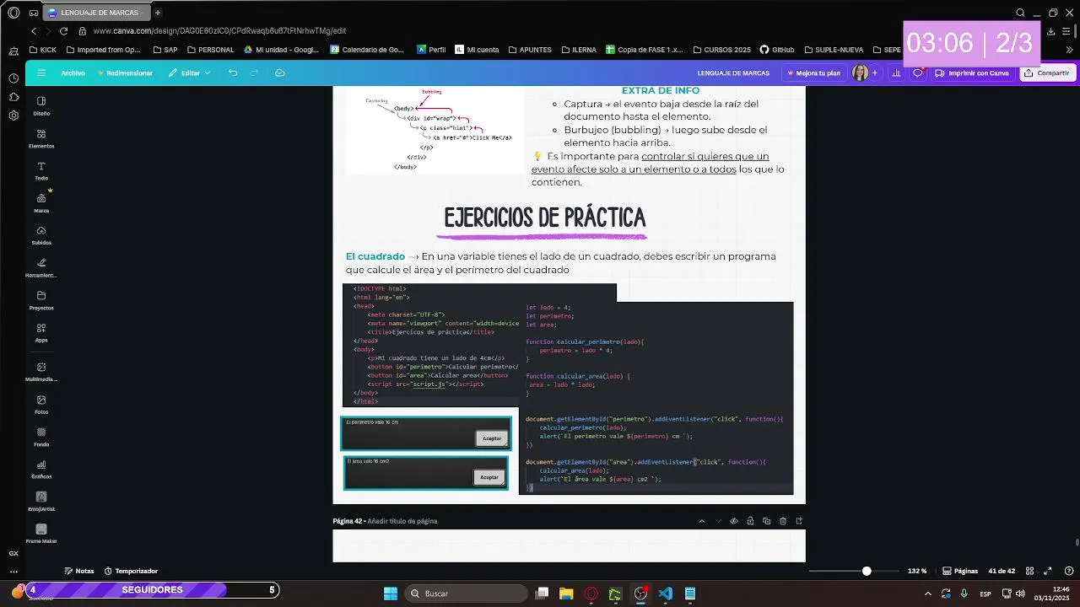
Task: Open the Multimedia panel
Action: click(x=41, y=372)
